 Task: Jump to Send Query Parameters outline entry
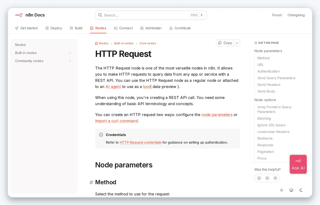click(x=276, y=78)
